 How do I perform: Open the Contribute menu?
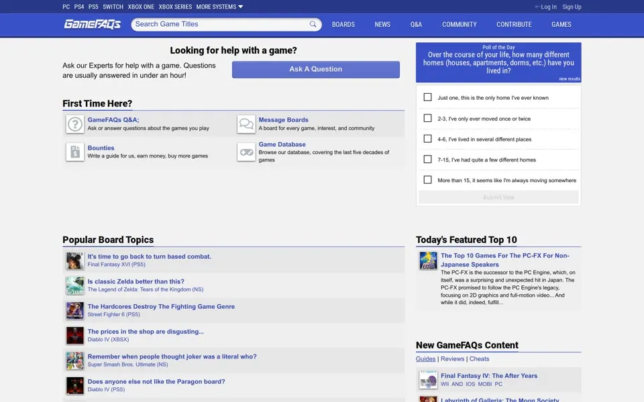514,24
